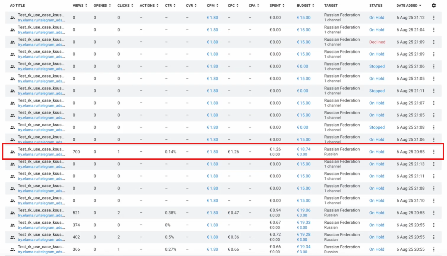Click audience icon of ad with 521 views
Viewport: 447px width, 256px height.
(x=12, y=213)
